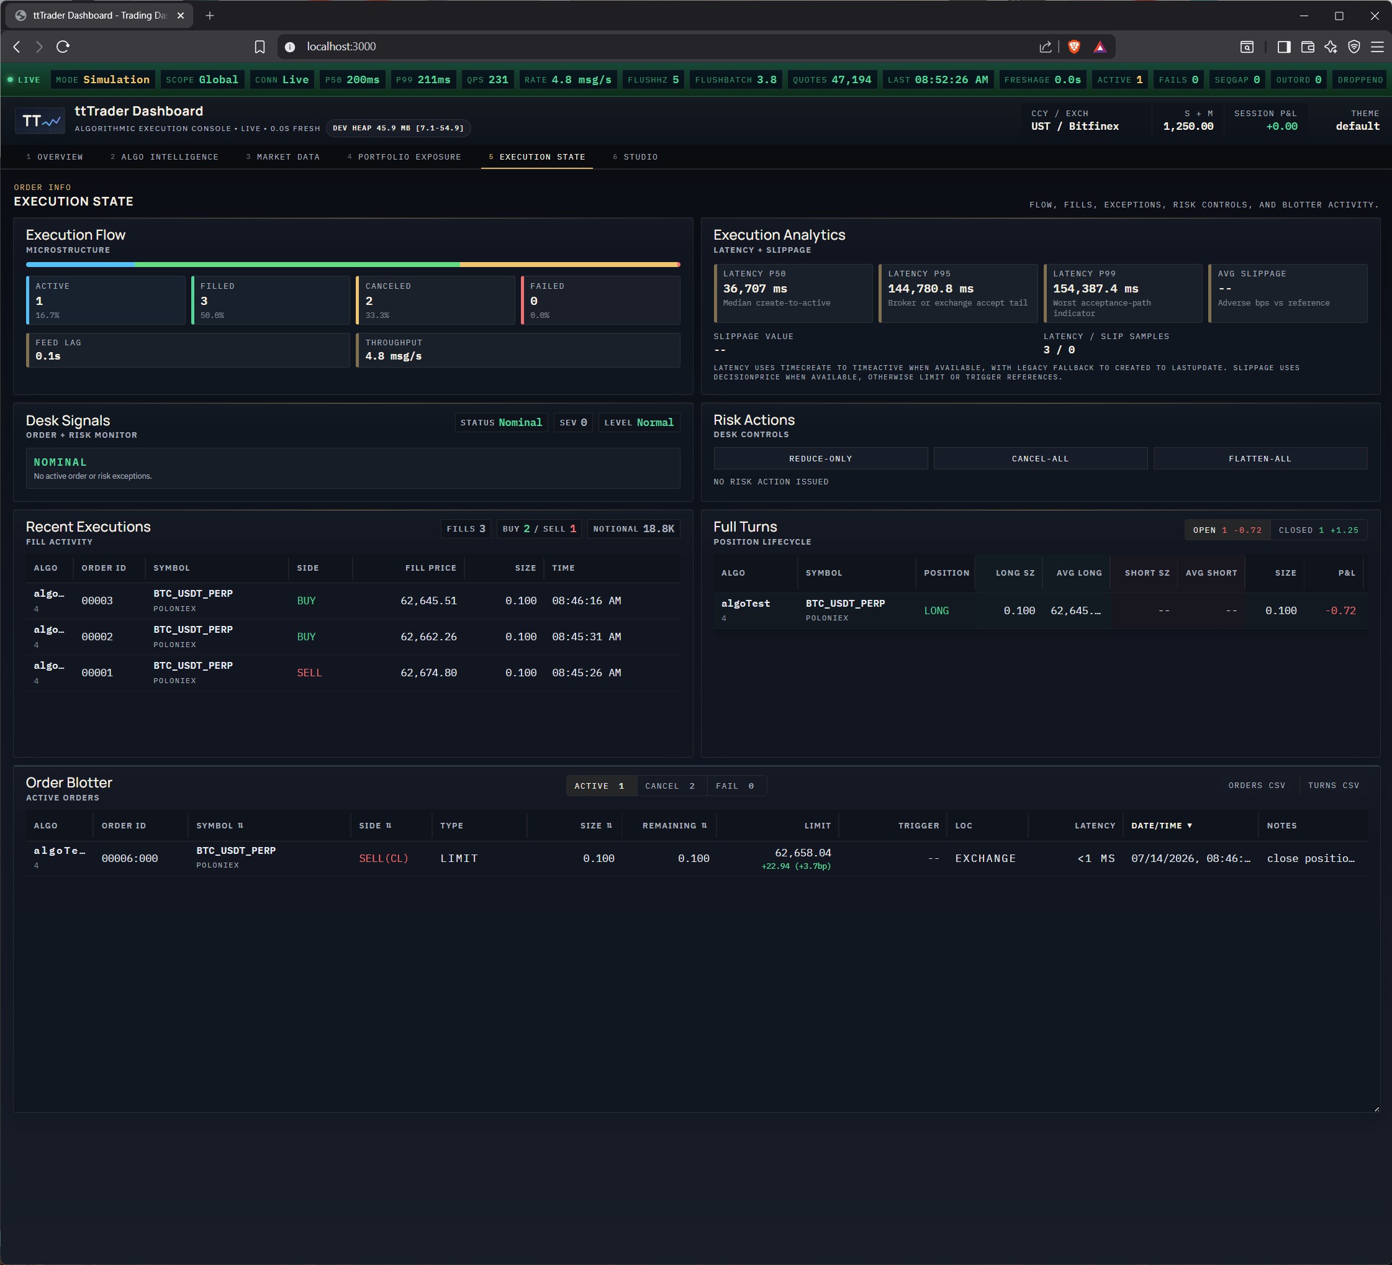The width and height of the screenshot is (1392, 1265).
Task: Click the bookmark icon
Action: click(x=260, y=47)
